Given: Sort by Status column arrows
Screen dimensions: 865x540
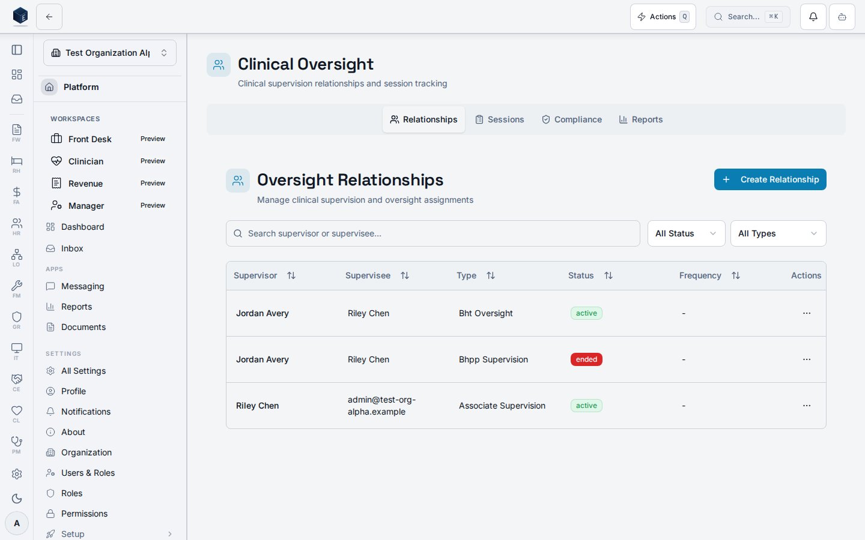Looking at the screenshot, I should 609,275.
